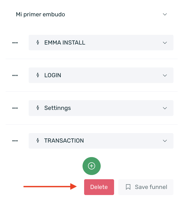
Task: Expand the LOGIN event chevron
Action: pyautogui.click(x=165, y=75)
